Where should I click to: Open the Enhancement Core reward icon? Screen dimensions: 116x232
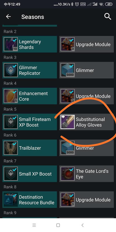(x=11, y=96)
